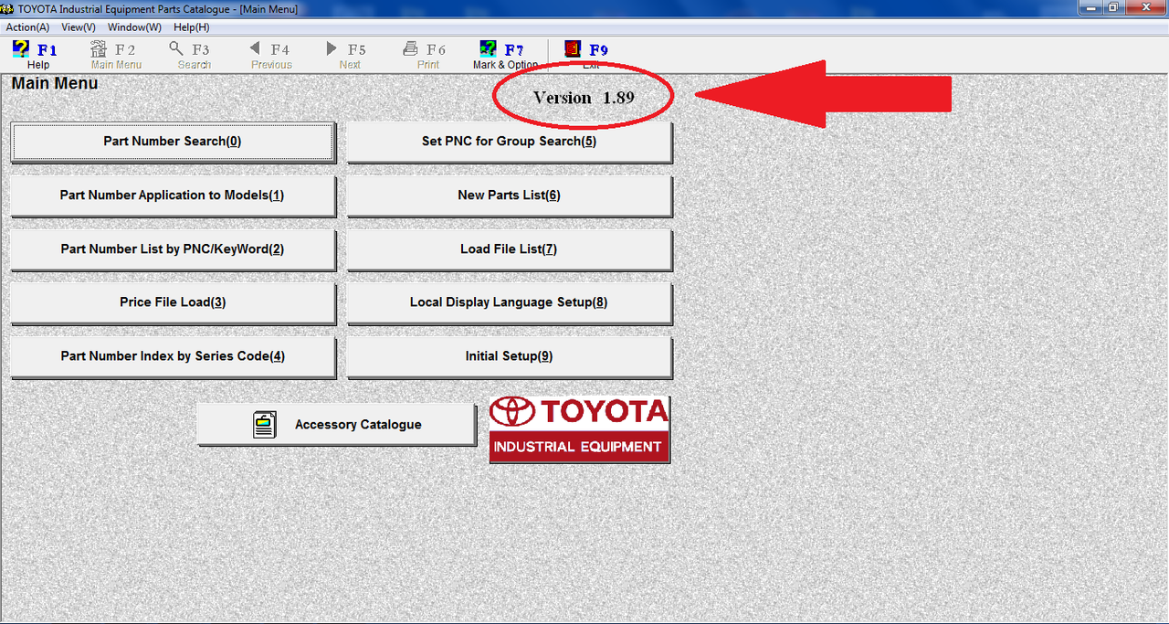The image size is (1169, 624).
Task: Click the application icon in title bar
Action: pos(8,8)
